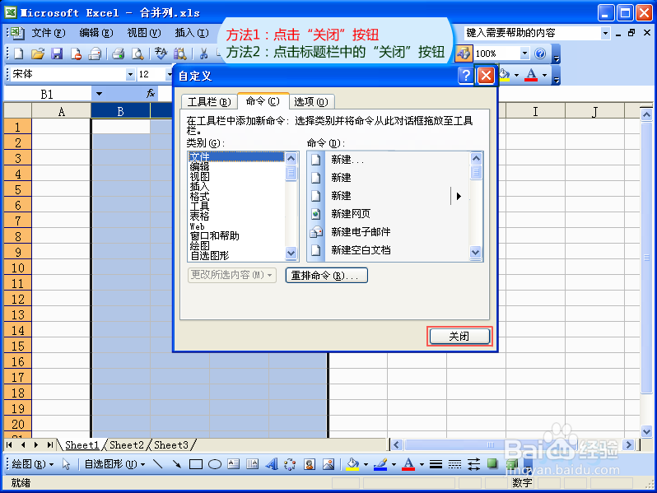
Task: Select 新建电子邮件 command in list
Action: 361,232
